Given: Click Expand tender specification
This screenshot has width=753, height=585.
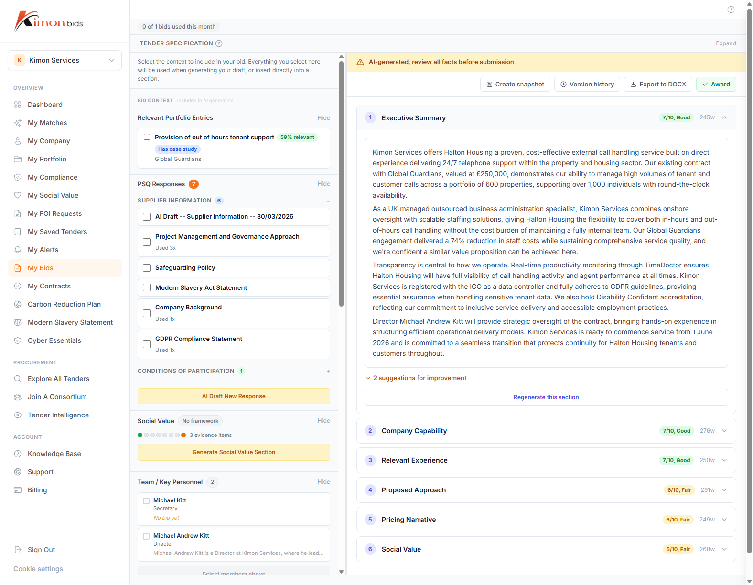Looking at the screenshot, I should click(x=726, y=43).
